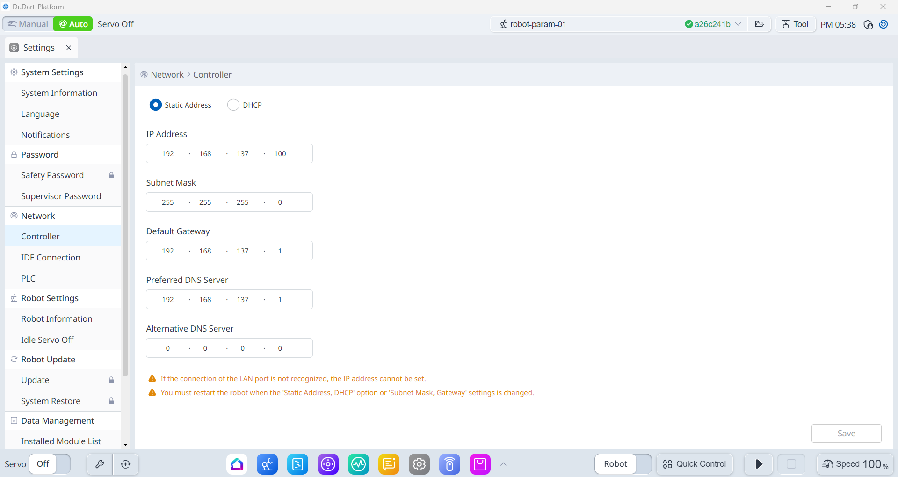Click the Network breadcrumb link
898x477 pixels.
tap(167, 75)
